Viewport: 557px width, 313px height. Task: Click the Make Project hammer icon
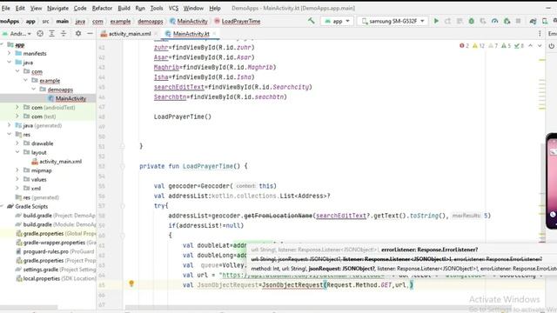[312, 21]
